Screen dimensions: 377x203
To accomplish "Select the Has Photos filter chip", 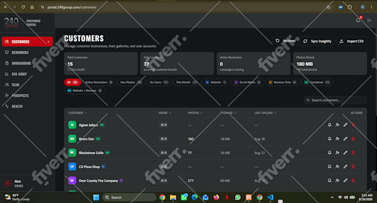I will (x=131, y=82).
